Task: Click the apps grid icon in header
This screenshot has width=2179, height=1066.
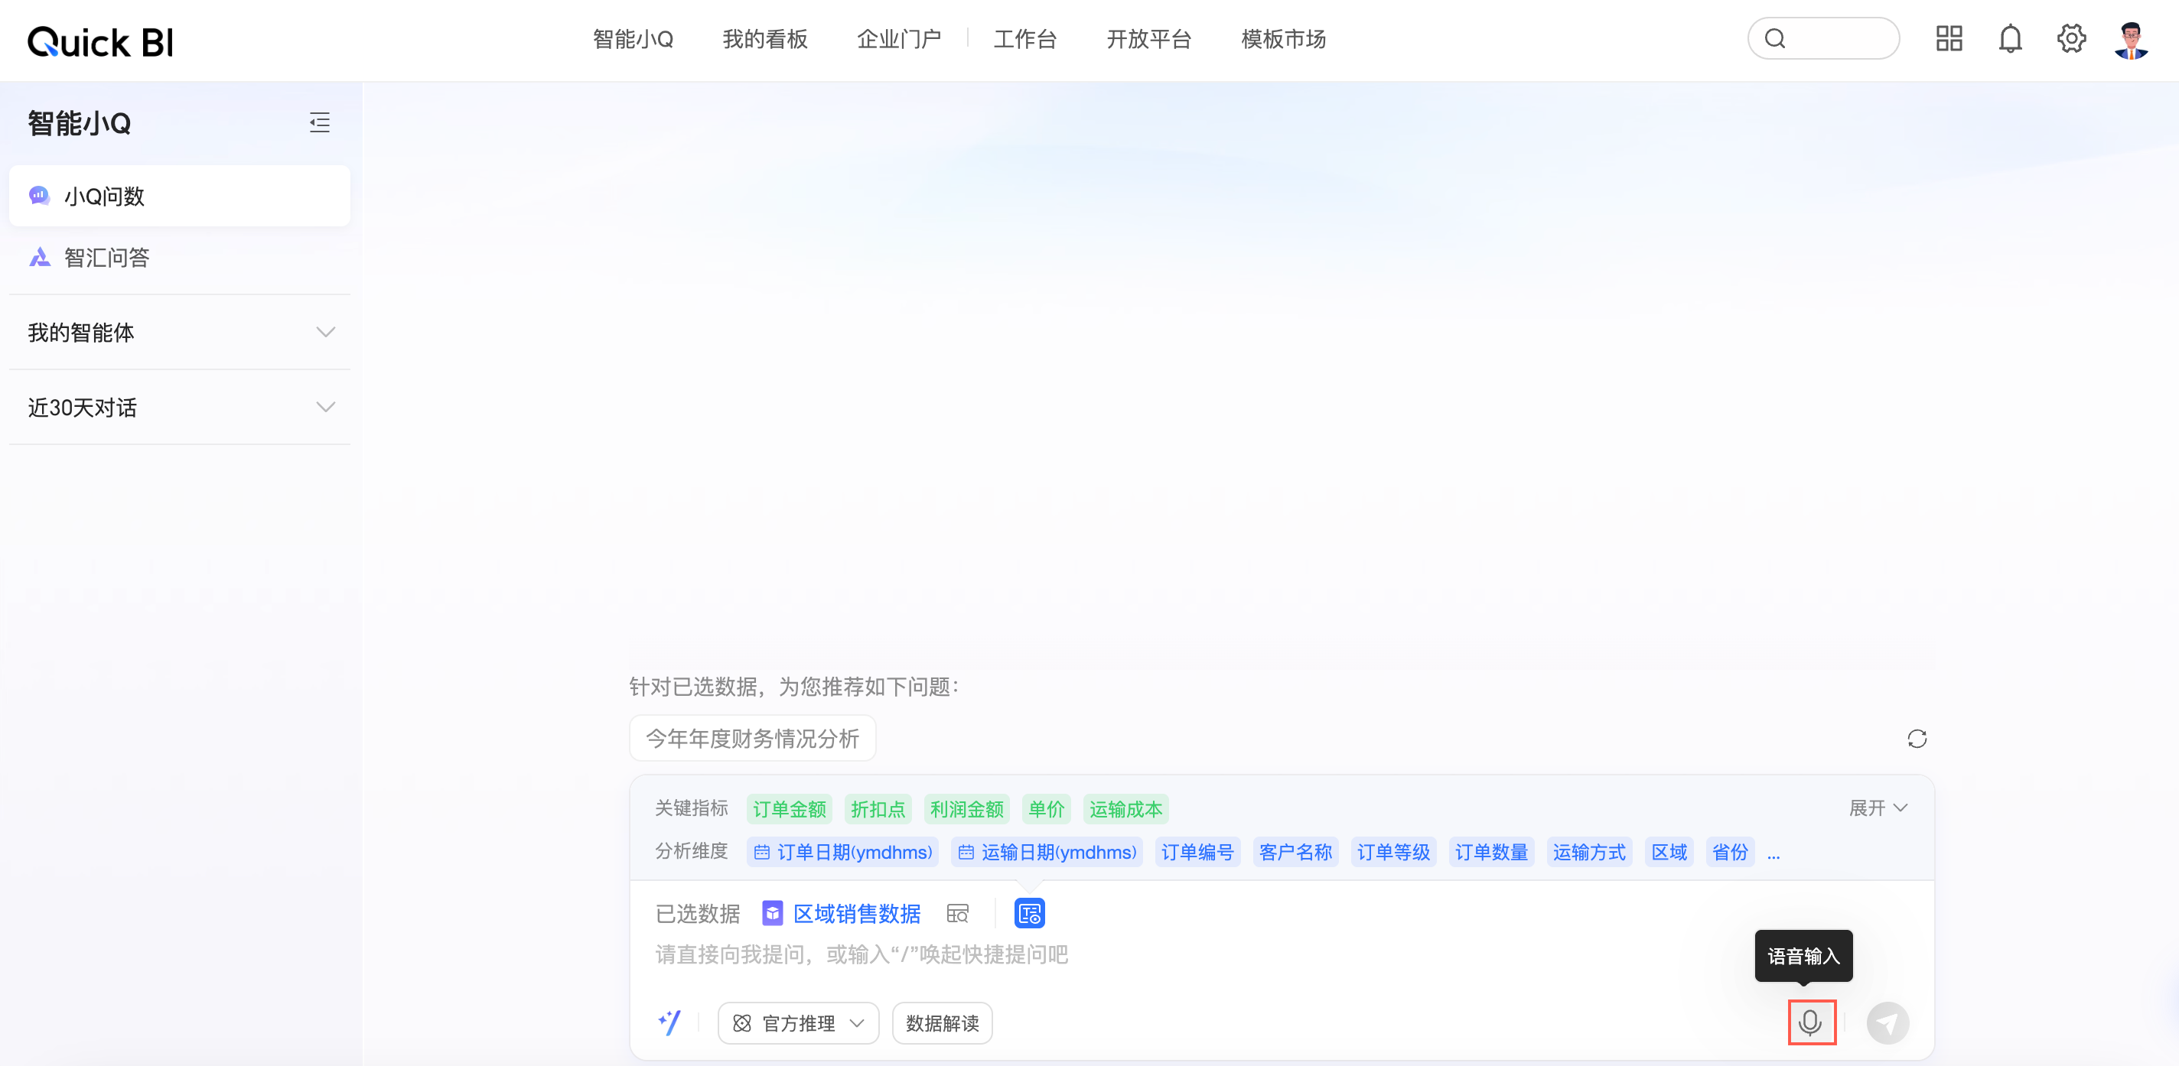Action: 1949,38
